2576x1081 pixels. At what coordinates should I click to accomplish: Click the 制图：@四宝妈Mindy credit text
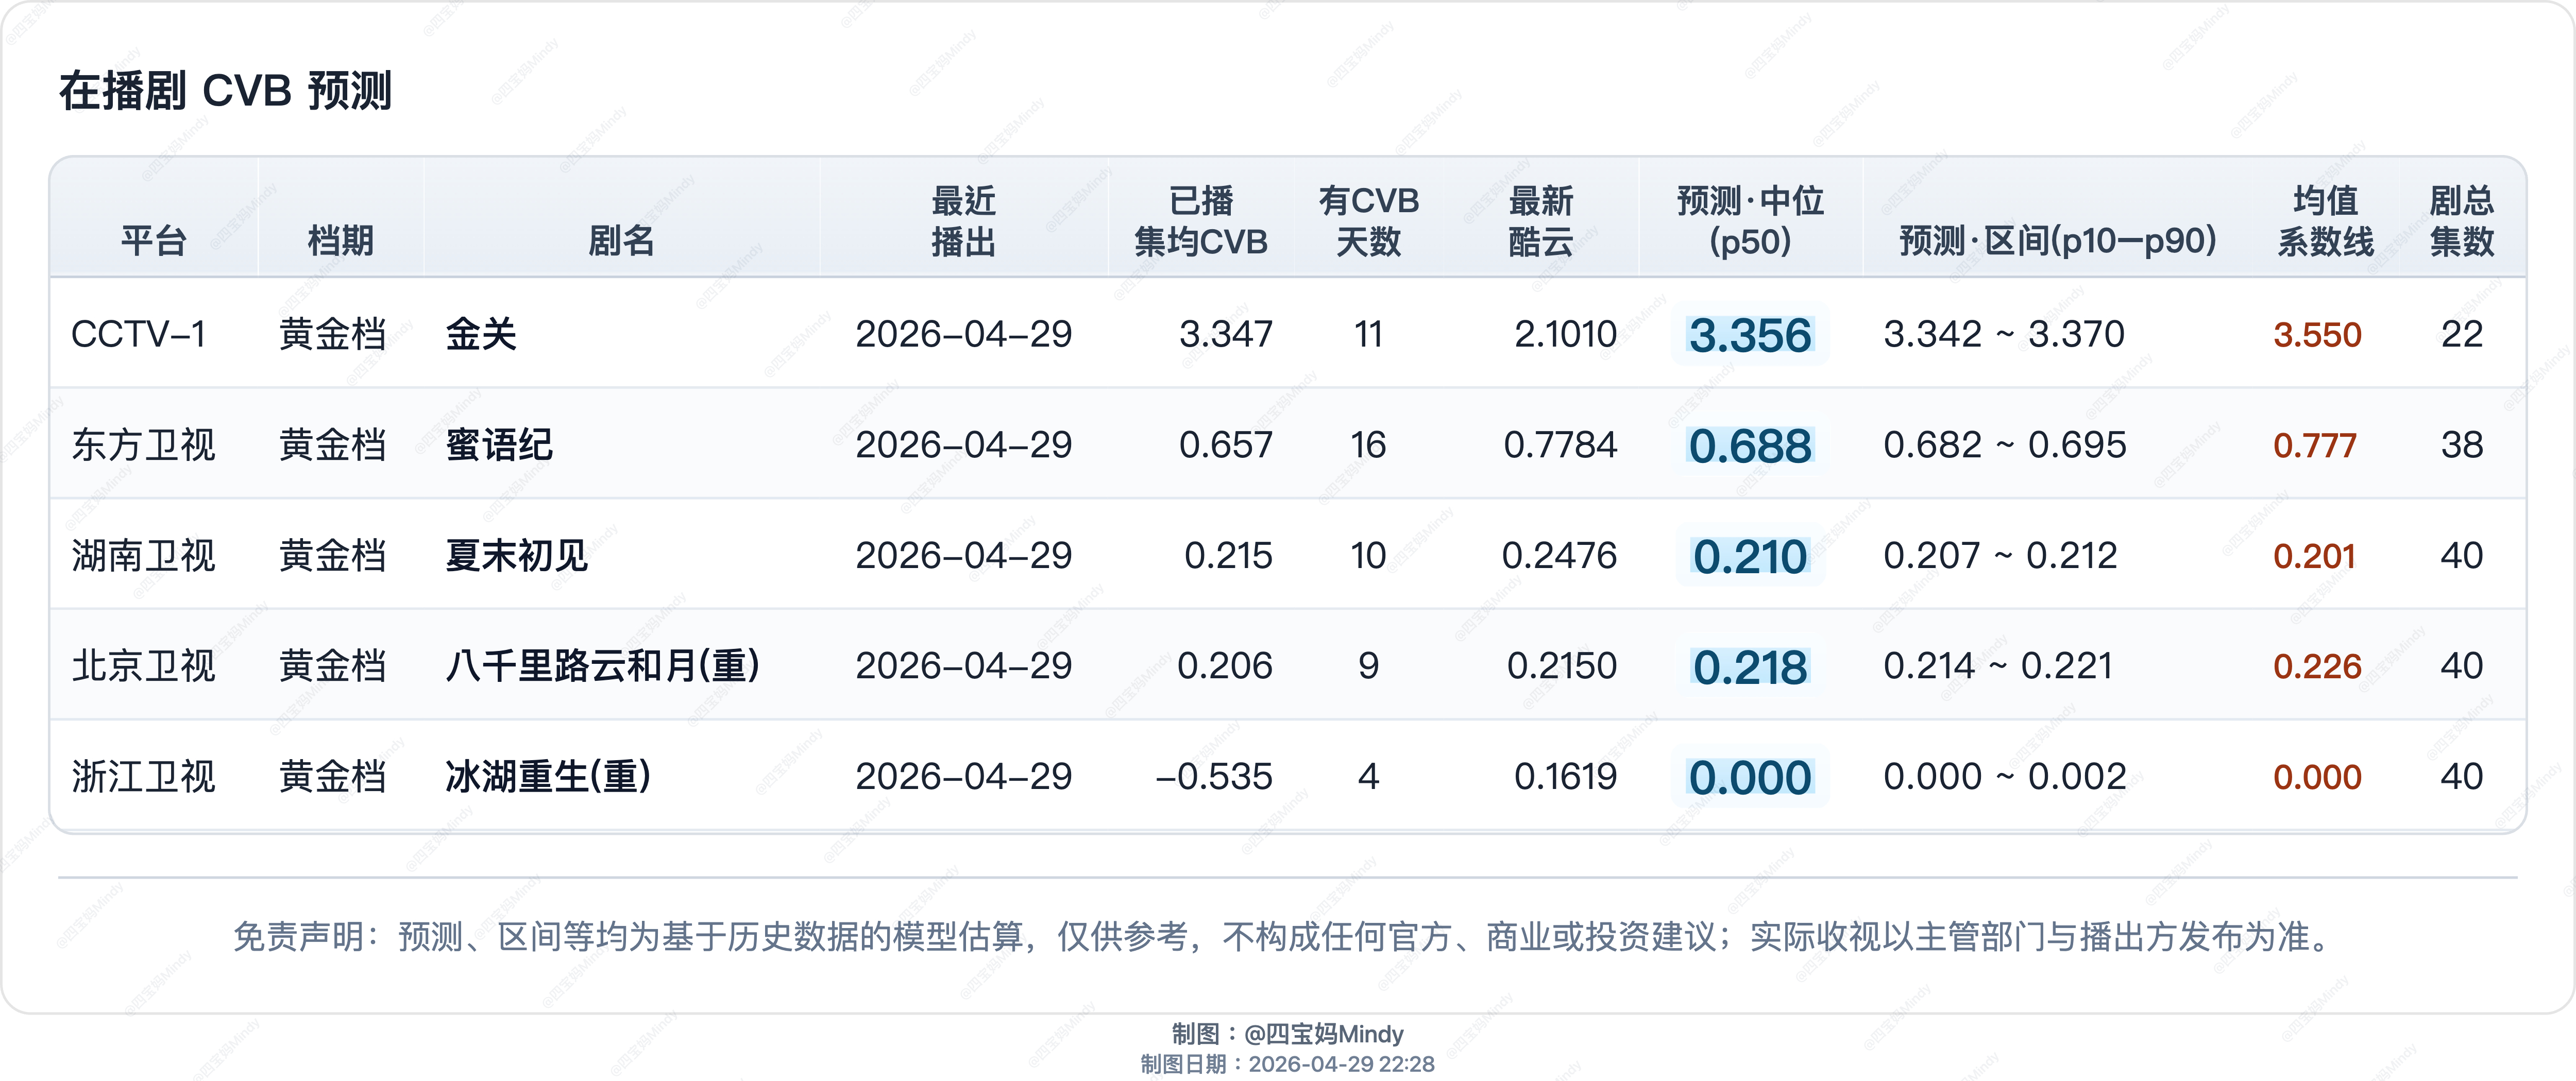coord(1287,1034)
